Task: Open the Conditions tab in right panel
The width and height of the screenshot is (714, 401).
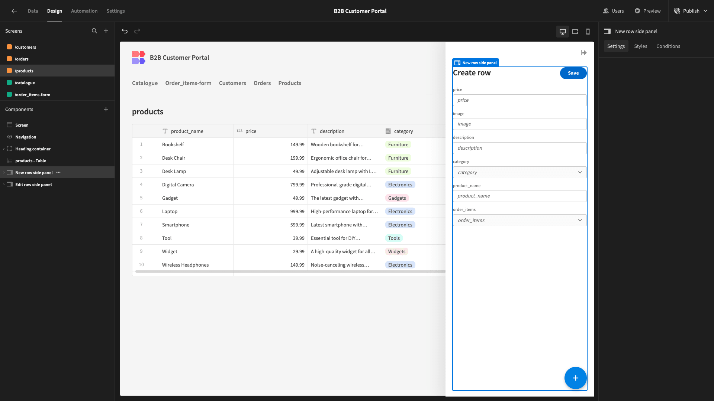Action: click(x=668, y=46)
